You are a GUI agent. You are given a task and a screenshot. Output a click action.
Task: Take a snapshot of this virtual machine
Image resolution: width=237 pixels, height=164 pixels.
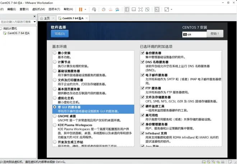click(x=103, y=10)
